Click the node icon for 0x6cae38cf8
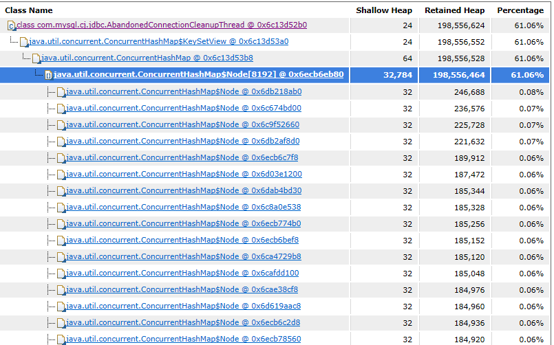554x345 pixels. [x=61, y=290]
